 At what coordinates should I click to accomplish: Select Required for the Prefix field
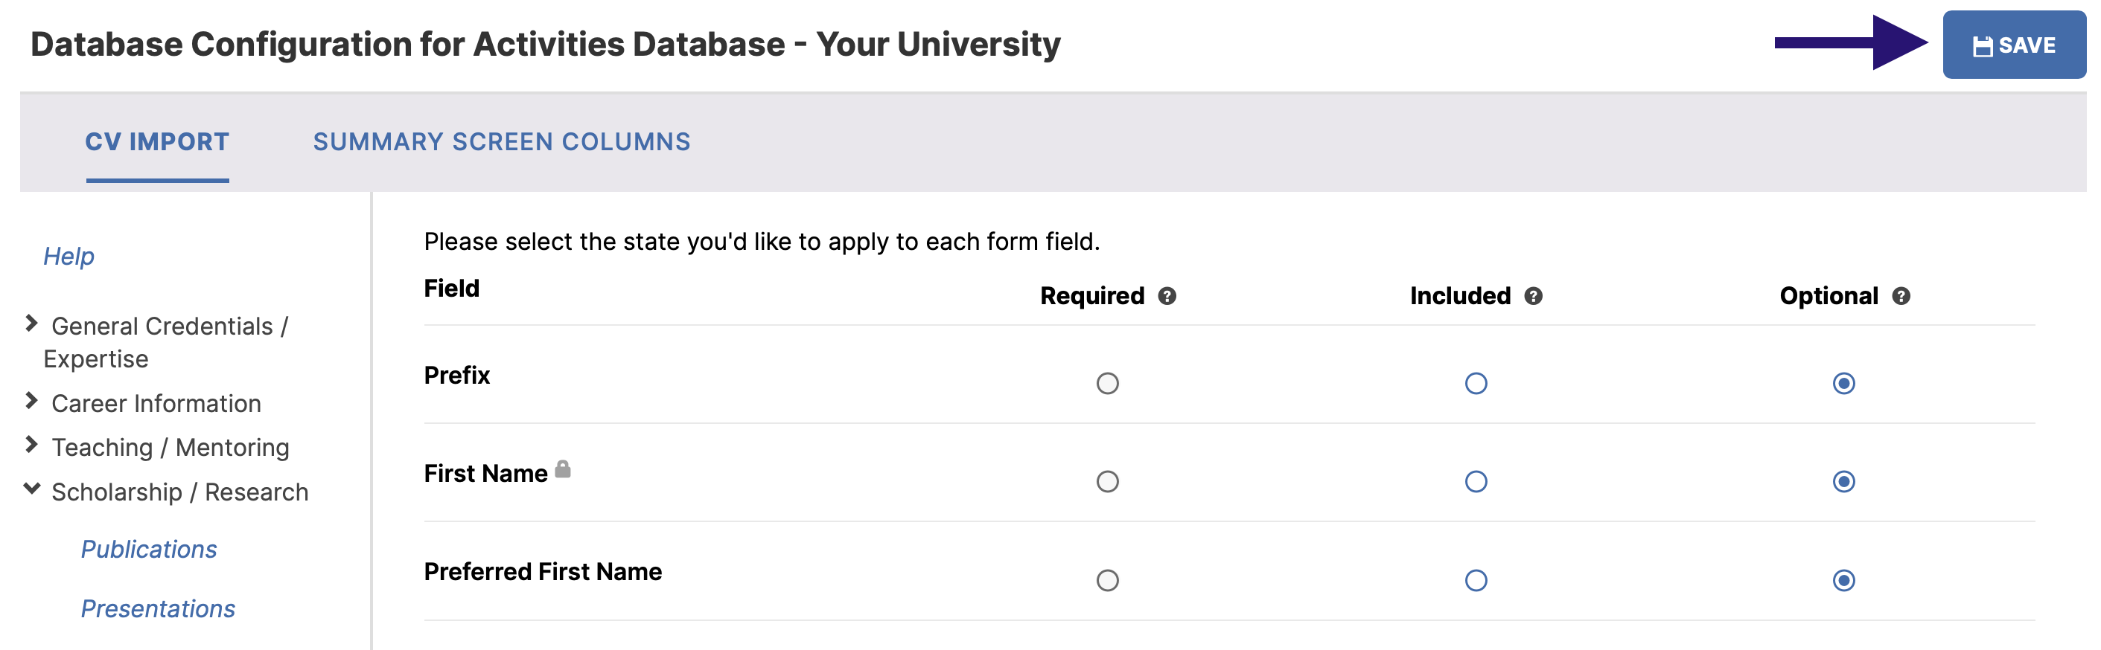pyautogui.click(x=1107, y=383)
